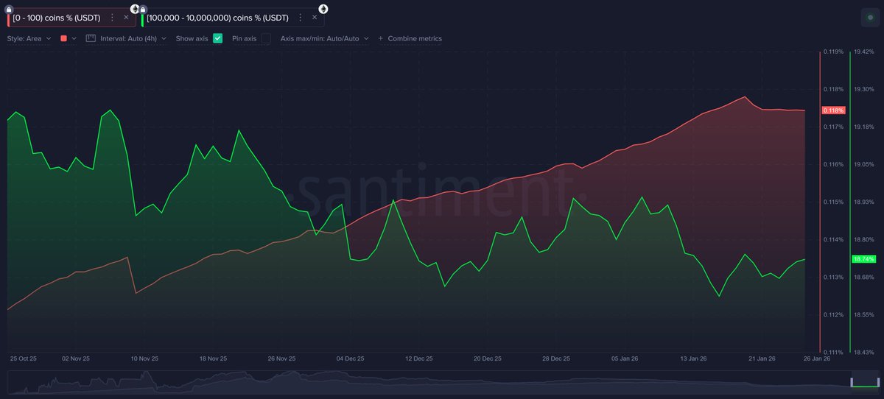Click lock icon on [0 - 100) coins metric
Image resolution: width=884 pixels, height=399 pixels.
pos(9,8)
